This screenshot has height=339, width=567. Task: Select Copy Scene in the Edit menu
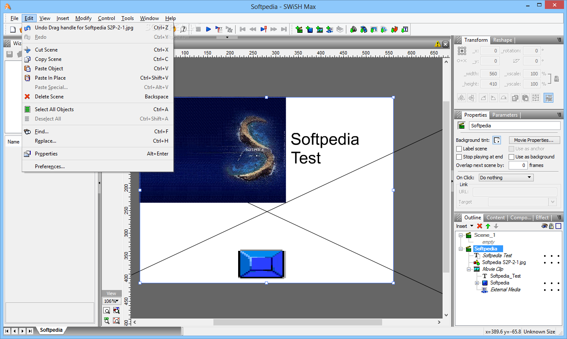pyautogui.click(x=98, y=59)
